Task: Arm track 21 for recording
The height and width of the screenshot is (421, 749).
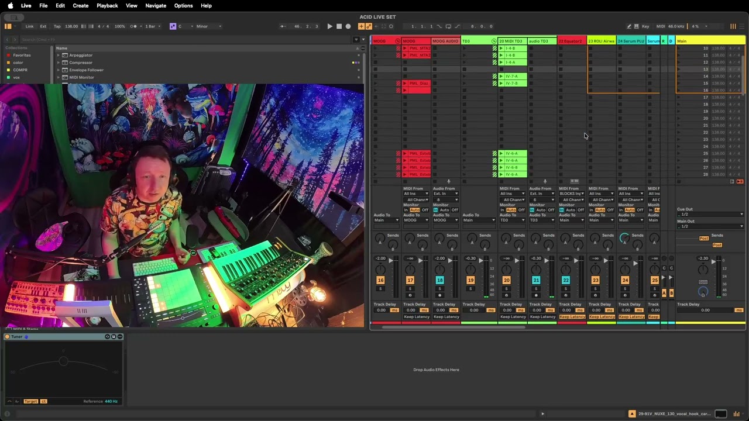Action: tap(536, 295)
